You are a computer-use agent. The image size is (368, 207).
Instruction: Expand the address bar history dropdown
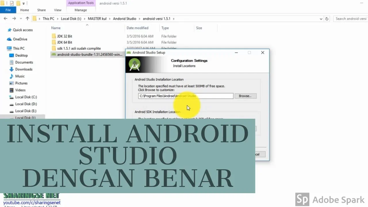click(321, 19)
